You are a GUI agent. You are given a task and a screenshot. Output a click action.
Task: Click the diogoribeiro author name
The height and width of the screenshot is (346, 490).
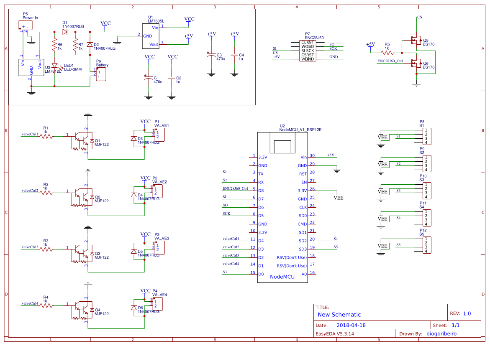pos(441,333)
